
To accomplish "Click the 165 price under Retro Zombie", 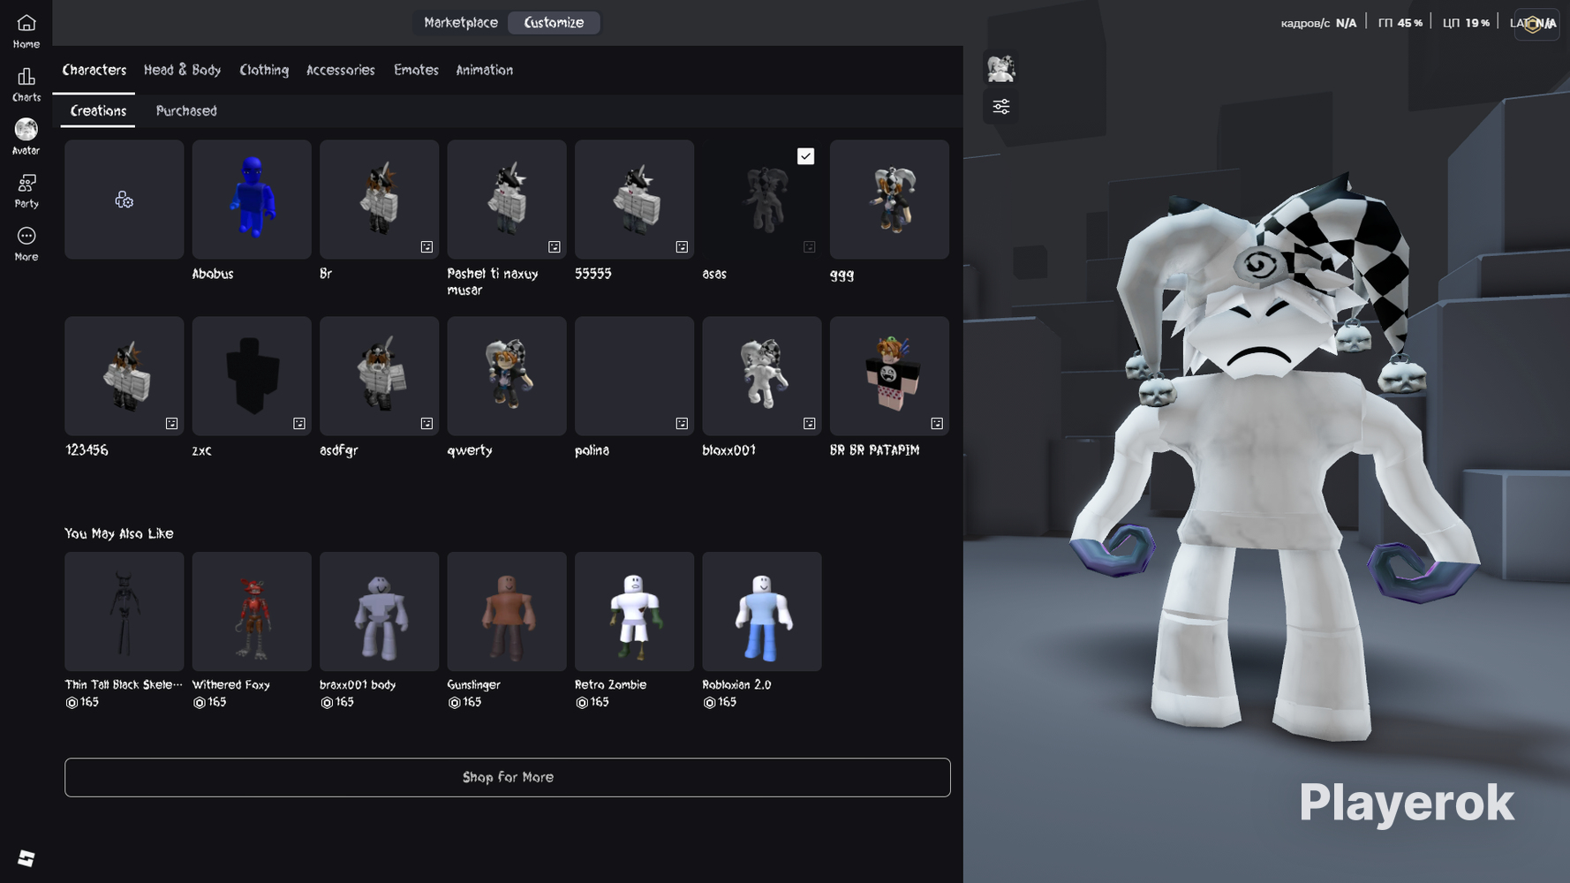I will click(x=593, y=703).
